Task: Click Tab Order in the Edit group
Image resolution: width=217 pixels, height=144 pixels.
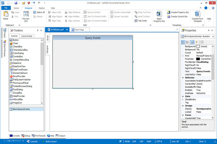Action: click(x=141, y=21)
